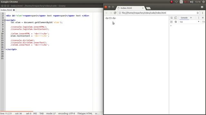Image resolution: width=206 pixels, height=115 pixels.
Task: Close the index.html Chrome tab
Action: (143, 8)
